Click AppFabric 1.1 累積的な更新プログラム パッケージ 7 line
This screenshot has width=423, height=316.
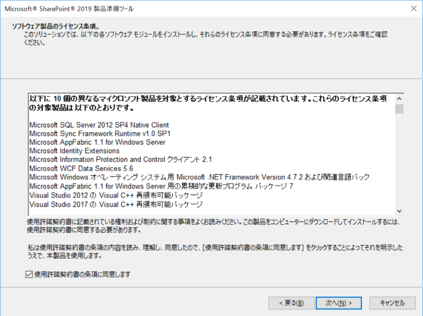point(161,186)
